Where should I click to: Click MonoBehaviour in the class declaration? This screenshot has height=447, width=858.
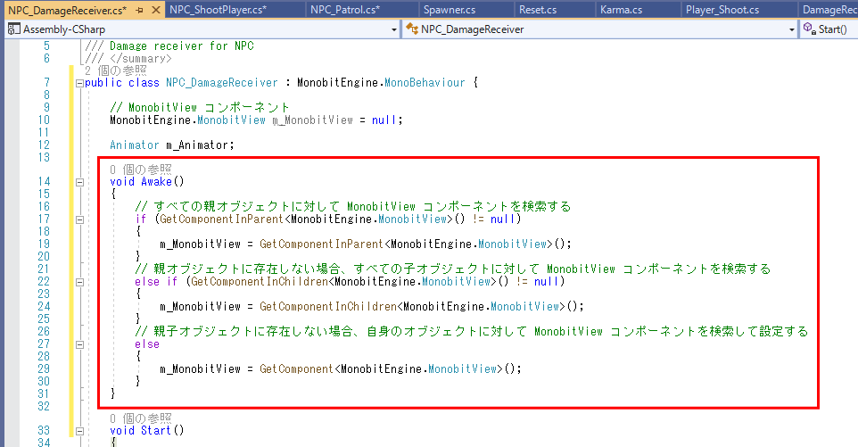click(x=425, y=83)
